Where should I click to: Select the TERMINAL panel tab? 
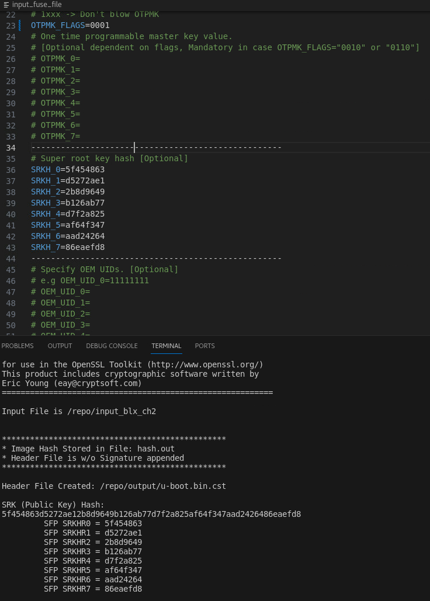167,346
